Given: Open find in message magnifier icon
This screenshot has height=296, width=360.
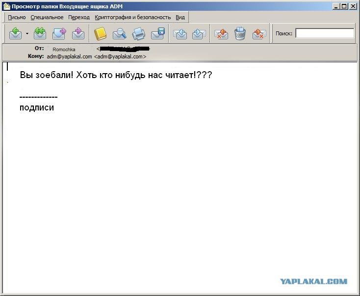Looking at the screenshot, I should pyautogui.click(x=119, y=33).
